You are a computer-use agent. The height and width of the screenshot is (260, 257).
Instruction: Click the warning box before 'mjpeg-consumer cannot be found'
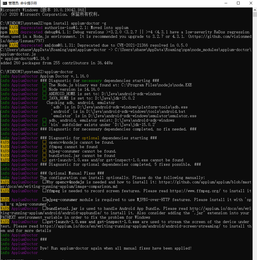click(44, 151)
